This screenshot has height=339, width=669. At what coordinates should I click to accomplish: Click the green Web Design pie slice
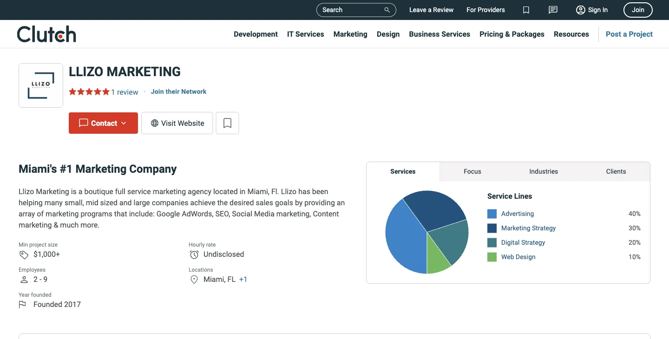(437, 260)
